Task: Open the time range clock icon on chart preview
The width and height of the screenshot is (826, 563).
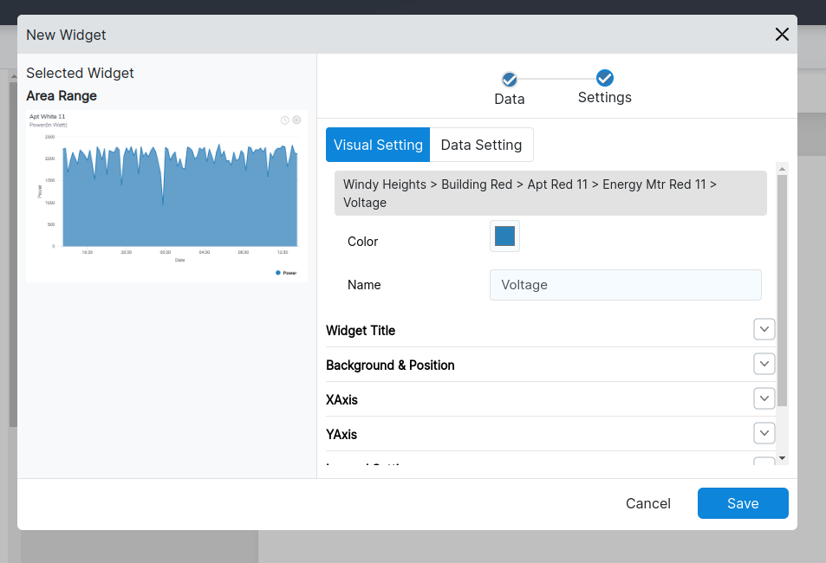Action: (x=283, y=120)
